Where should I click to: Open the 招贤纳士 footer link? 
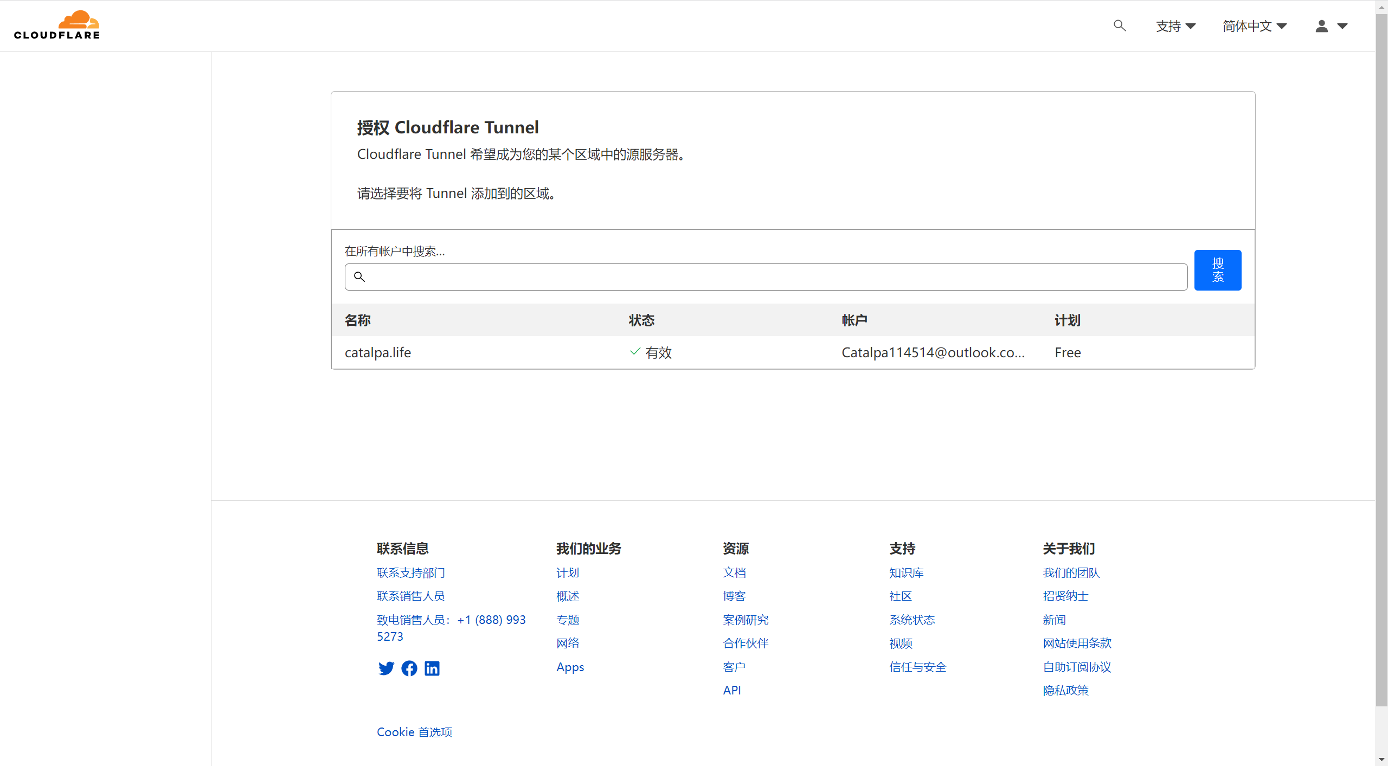click(x=1065, y=596)
